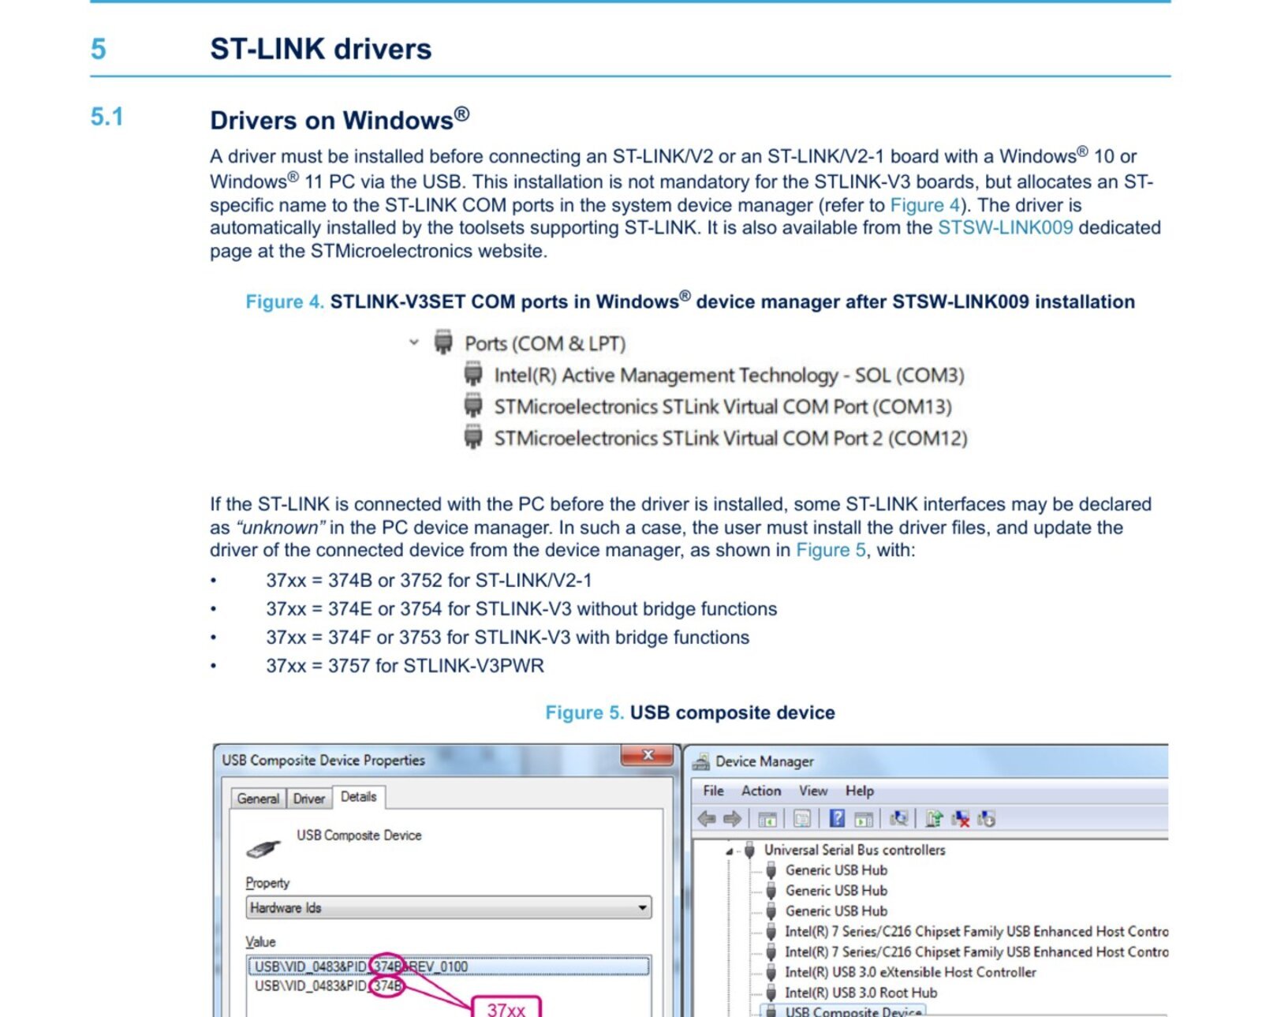1262x1017 pixels.
Task: Click the Device Manager title bar icon
Action: [x=700, y=761]
